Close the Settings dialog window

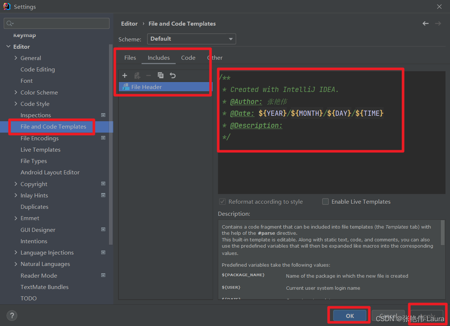coord(439,7)
